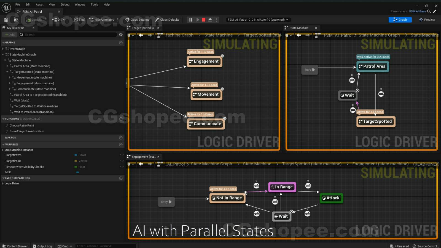The width and height of the screenshot is (441, 248).
Task: Expand Patrol Area (state machine) item
Action: [x=7, y=66]
